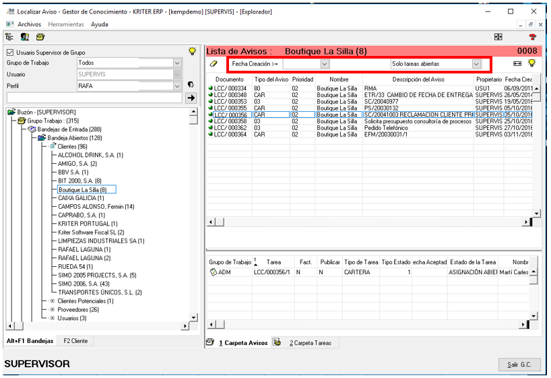Open the Fecha Creación date dropdown
The height and width of the screenshot is (378, 551).
click(x=325, y=64)
